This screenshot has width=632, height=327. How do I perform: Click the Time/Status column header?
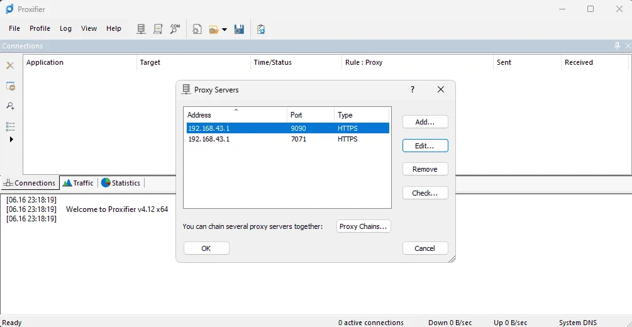[296, 62]
